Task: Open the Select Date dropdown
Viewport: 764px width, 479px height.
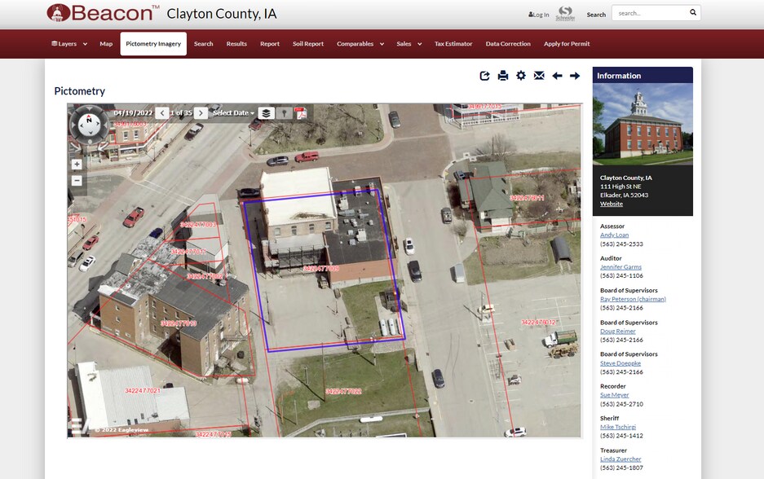Action: [x=233, y=113]
